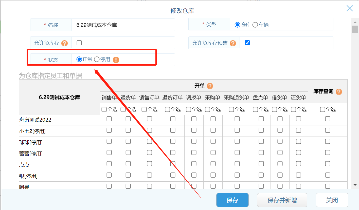
Task: Click the vertical scrollbar thumb
Action: click(x=355, y=29)
